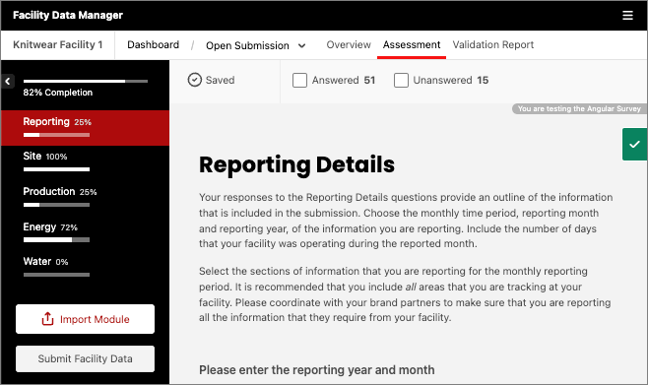Viewport: 648px width, 385px height.
Task: Click the Saved checkmark circle icon
Action: (195, 80)
